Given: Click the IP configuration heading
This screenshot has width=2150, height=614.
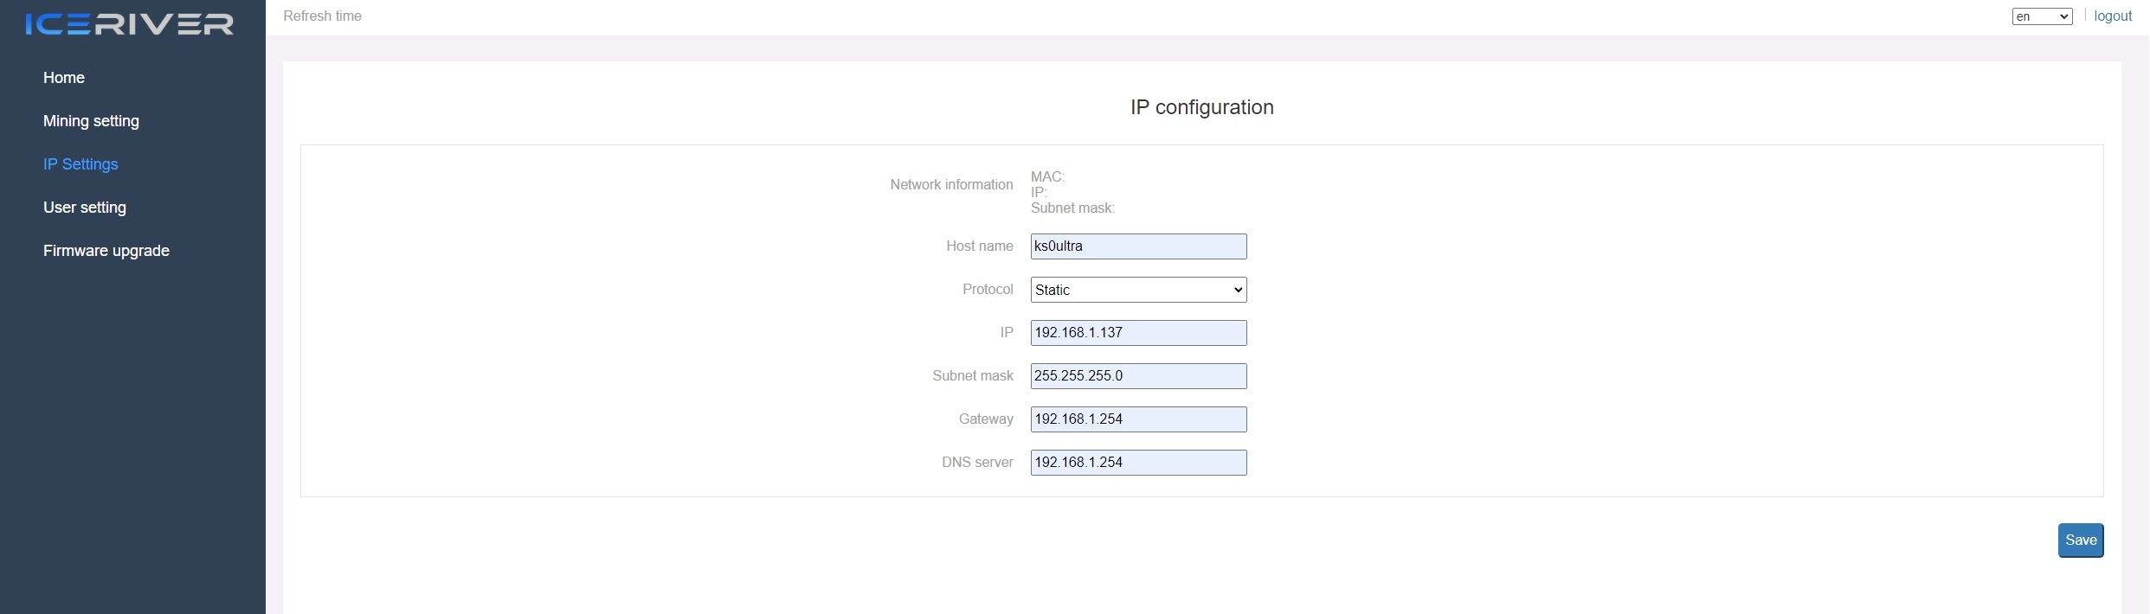Looking at the screenshot, I should click(x=1201, y=107).
